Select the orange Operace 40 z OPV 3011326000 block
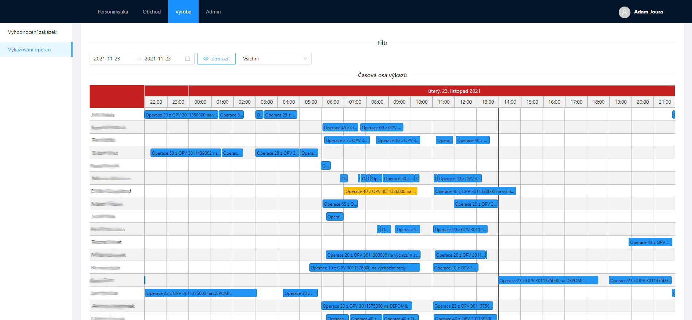The height and width of the screenshot is (320, 692). click(x=380, y=191)
